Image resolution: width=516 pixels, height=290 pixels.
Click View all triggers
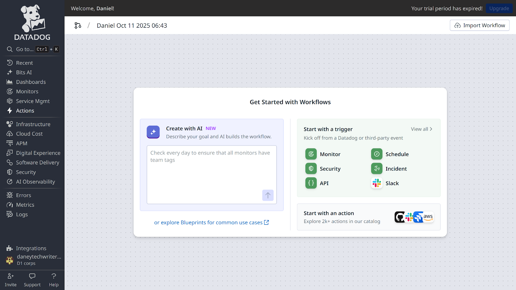coord(422,129)
